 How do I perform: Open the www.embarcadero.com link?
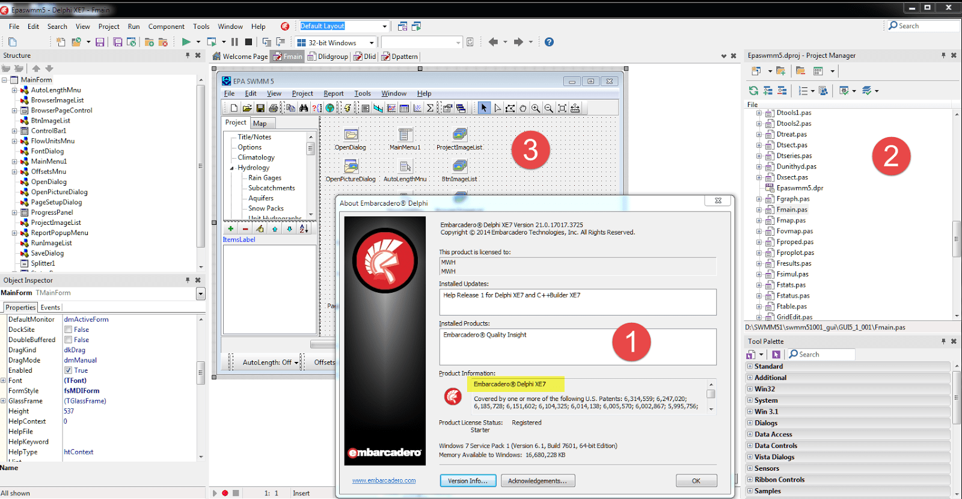click(x=384, y=480)
